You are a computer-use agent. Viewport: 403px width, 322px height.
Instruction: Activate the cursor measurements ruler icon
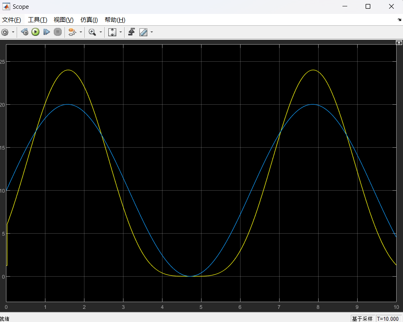coord(143,32)
